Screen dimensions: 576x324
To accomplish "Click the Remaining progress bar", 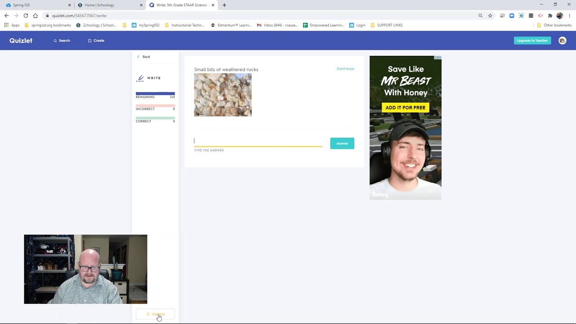I will click(155, 93).
